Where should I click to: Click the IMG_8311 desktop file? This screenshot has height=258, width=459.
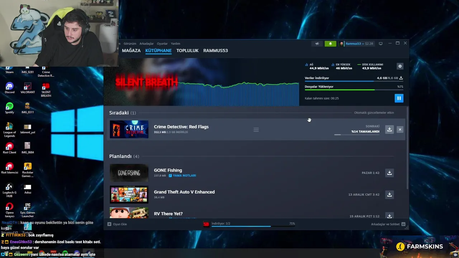click(x=28, y=108)
